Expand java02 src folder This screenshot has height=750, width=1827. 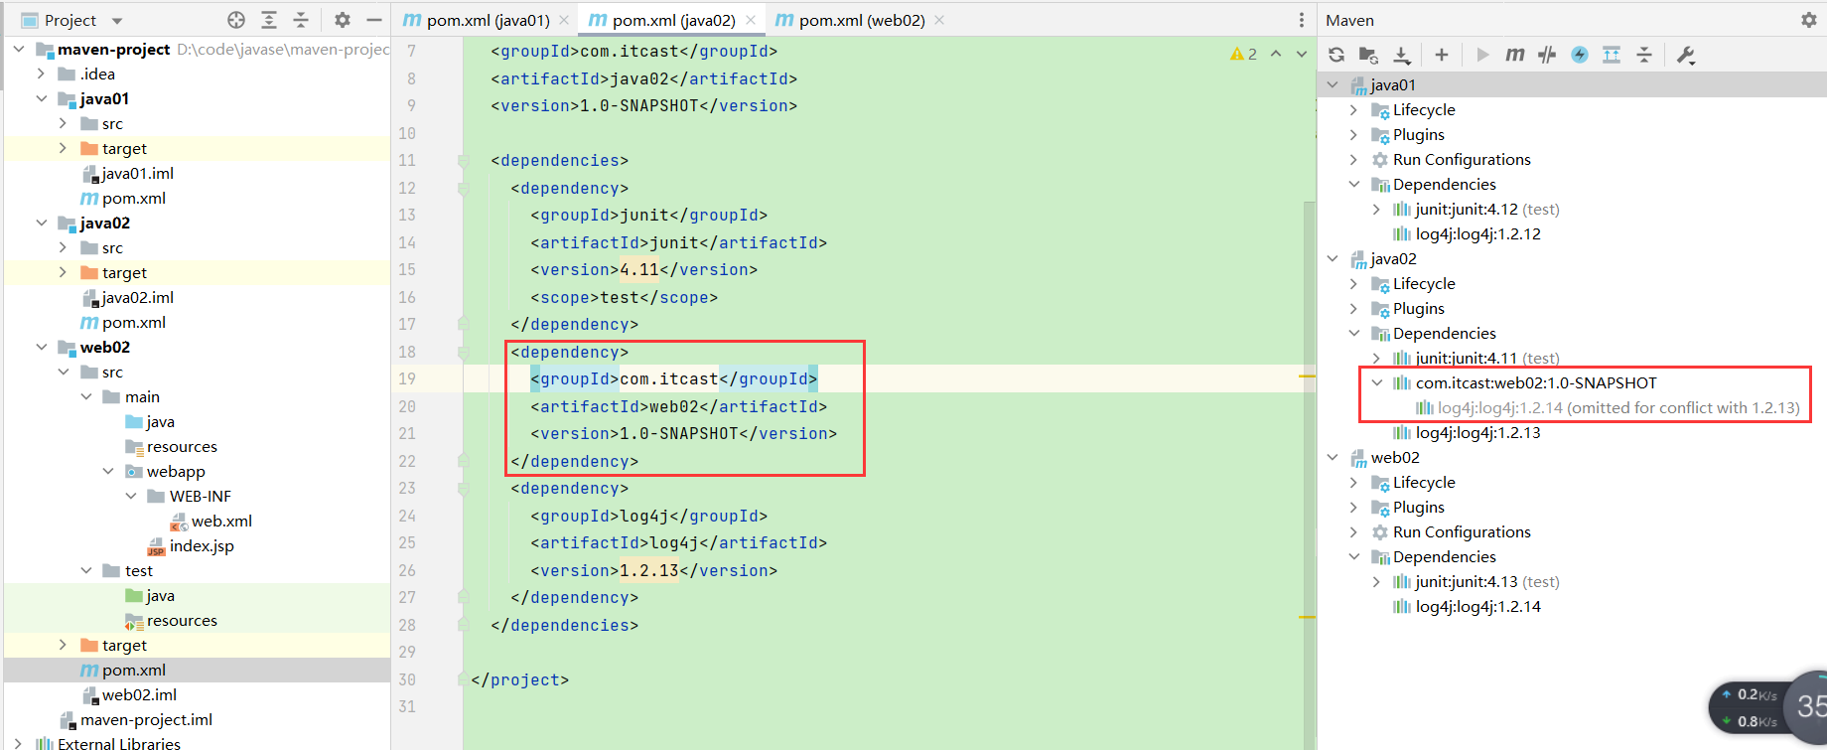64,247
